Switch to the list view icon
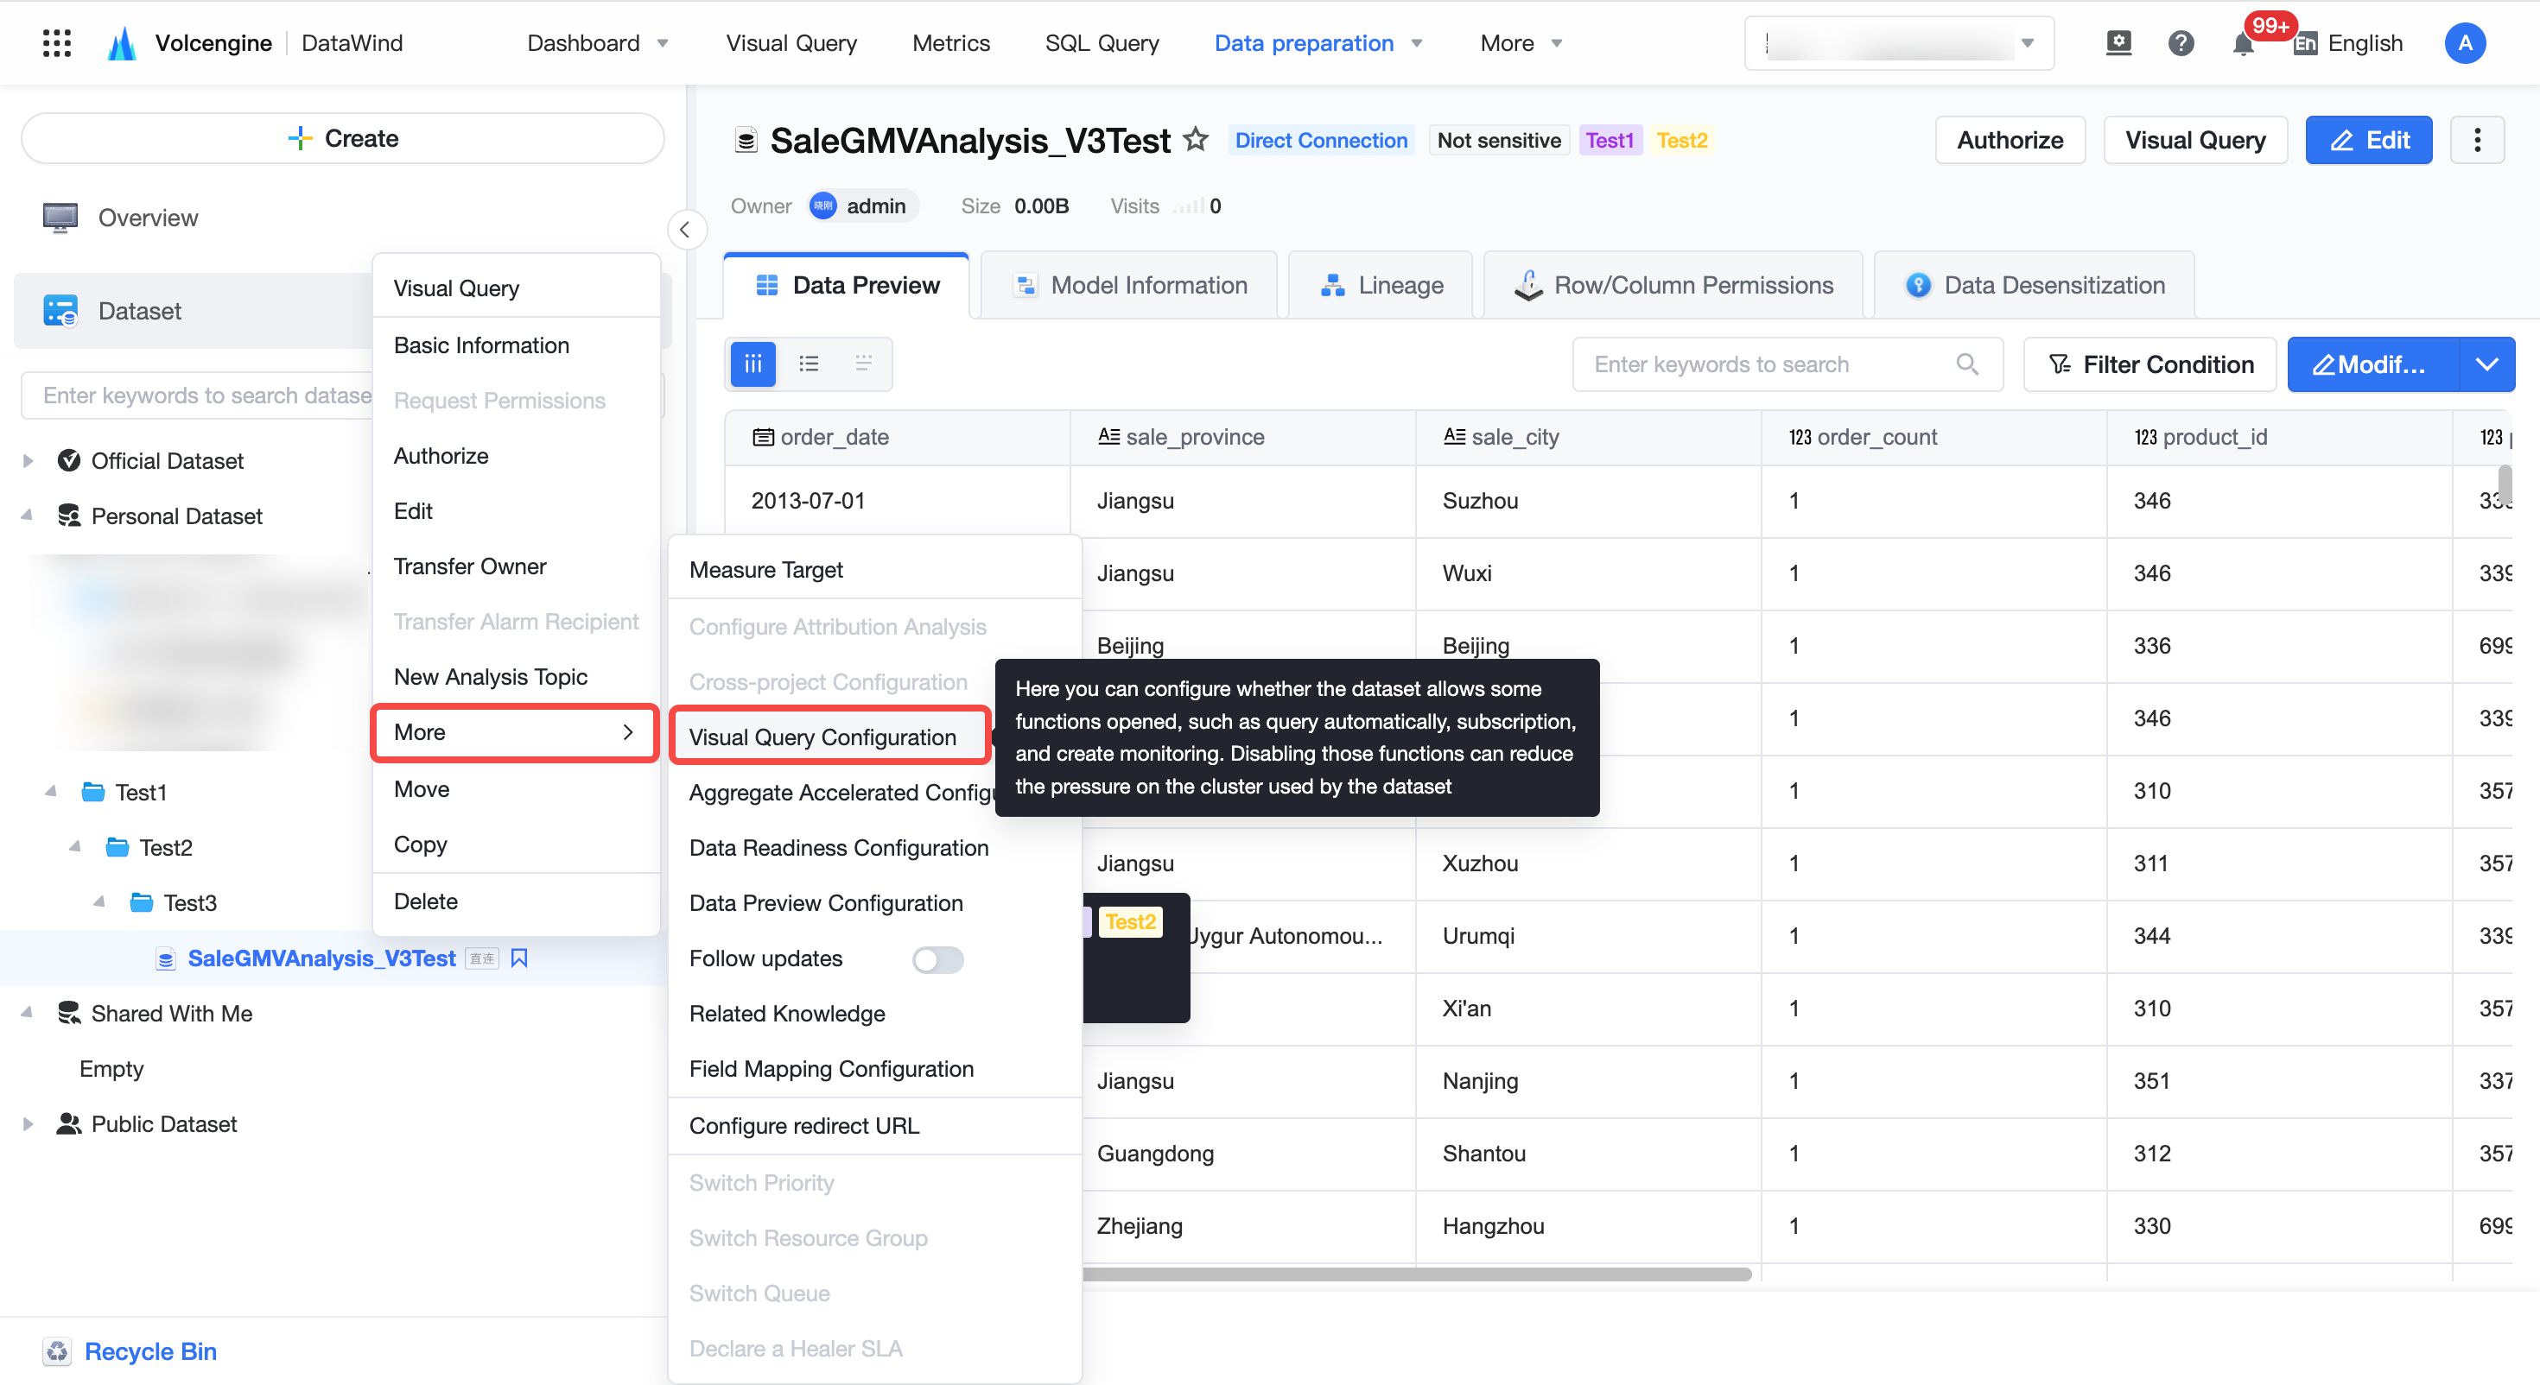2540x1385 pixels. click(x=809, y=364)
